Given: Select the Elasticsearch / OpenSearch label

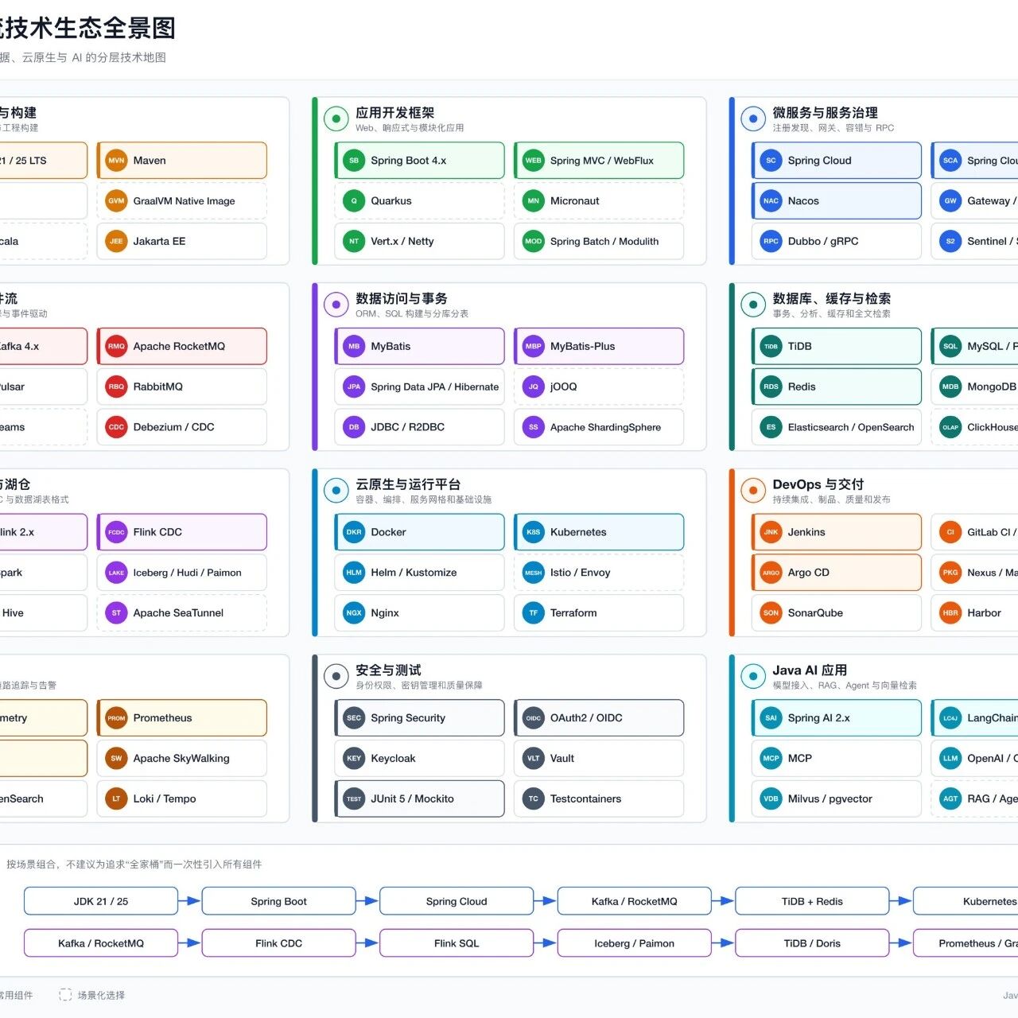Looking at the screenshot, I should [x=851, y=427].
